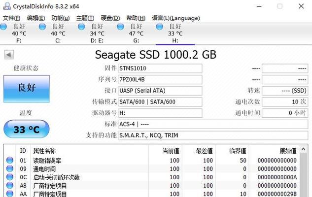
Task: Click the status orb for attribute 09
Action: 10,168
